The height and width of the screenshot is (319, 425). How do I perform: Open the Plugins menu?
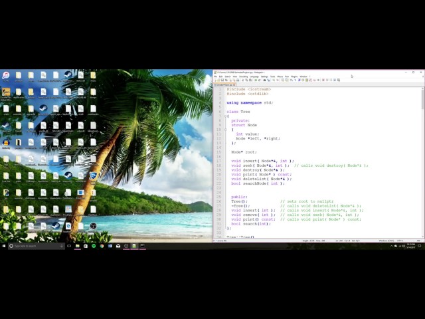294,76
